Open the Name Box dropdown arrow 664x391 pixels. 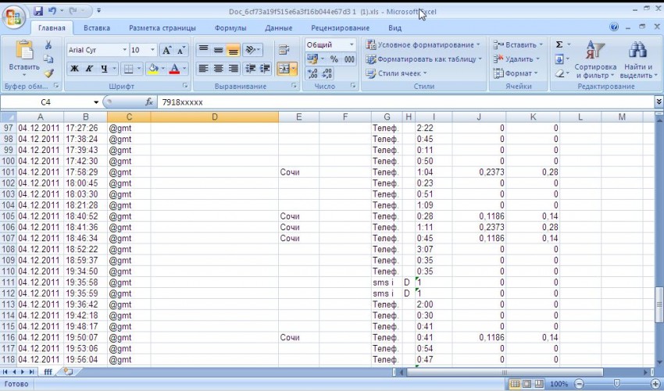(96, 102)
